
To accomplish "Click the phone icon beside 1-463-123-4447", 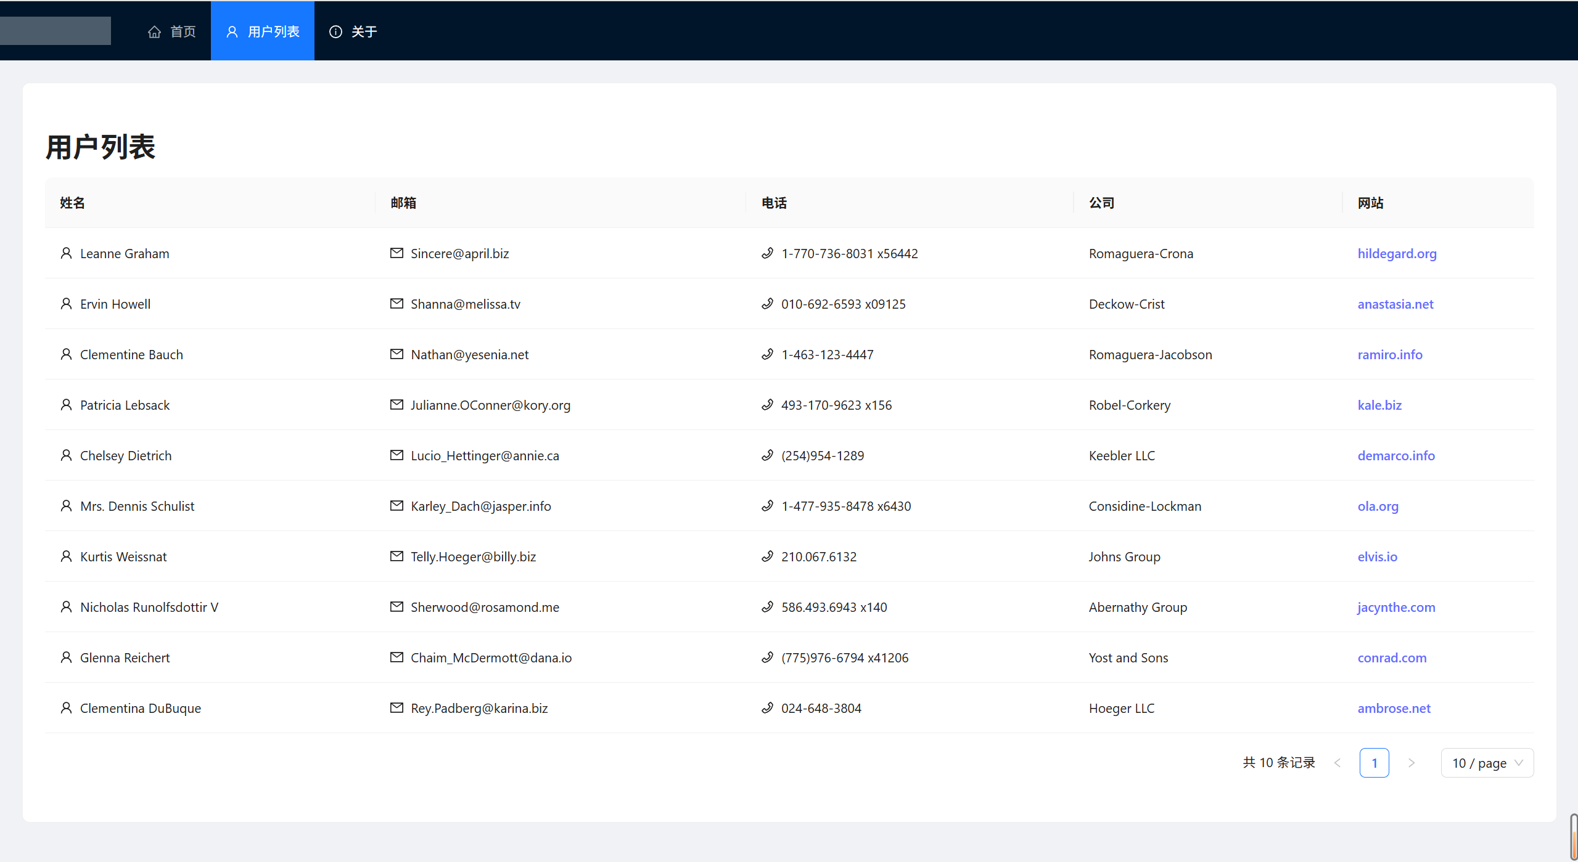I will 767,354.
